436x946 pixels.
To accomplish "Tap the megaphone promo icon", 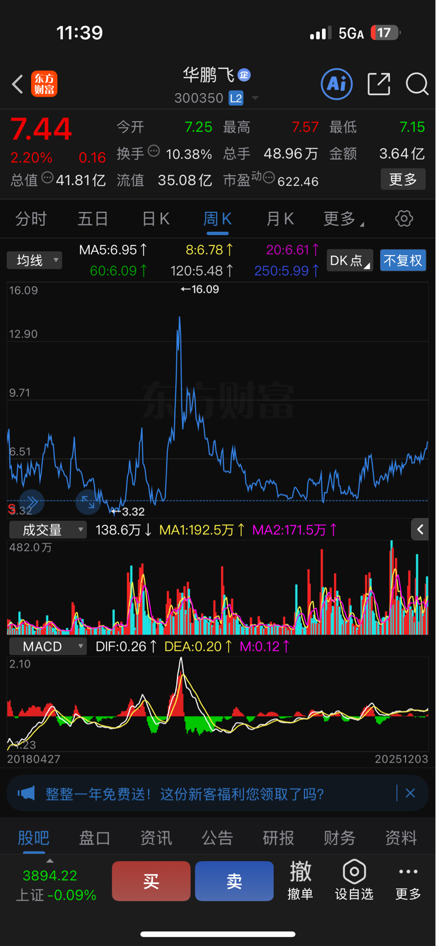I will [x=26, y=793].
